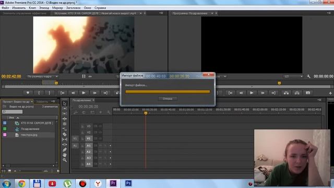Open program monitor button editor plus
The height and width of the screenshot is (188, 334).
tap(330, 93)
